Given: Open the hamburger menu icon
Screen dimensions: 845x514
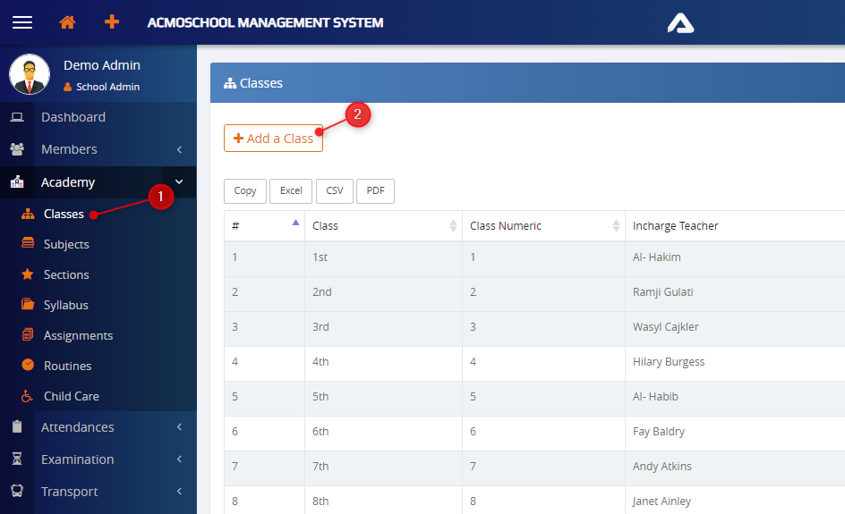Looking at the screenshot, I should click(22, 22).
